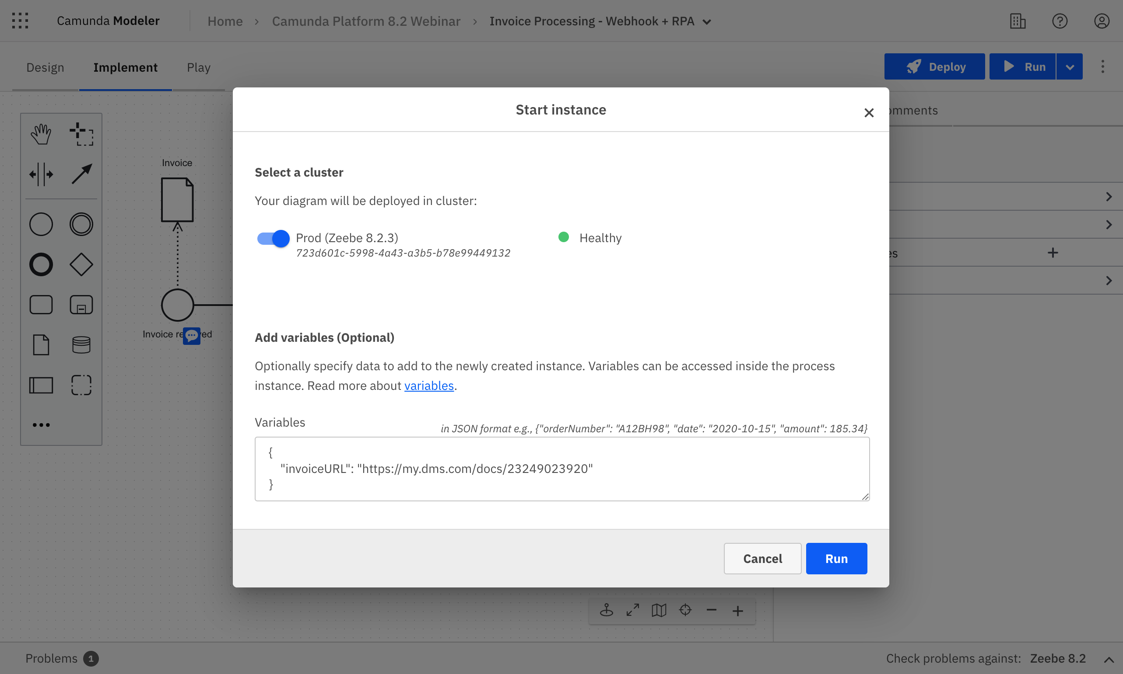Viewport: 1123px width, 674px height.
Task: Create a gateway using the diamond shape
Action: 81,264
